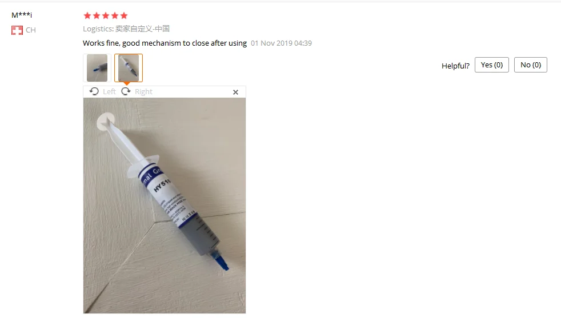561x318 pixels.
Task: Click the middle red rating star
Action: (x=106, y=15)
